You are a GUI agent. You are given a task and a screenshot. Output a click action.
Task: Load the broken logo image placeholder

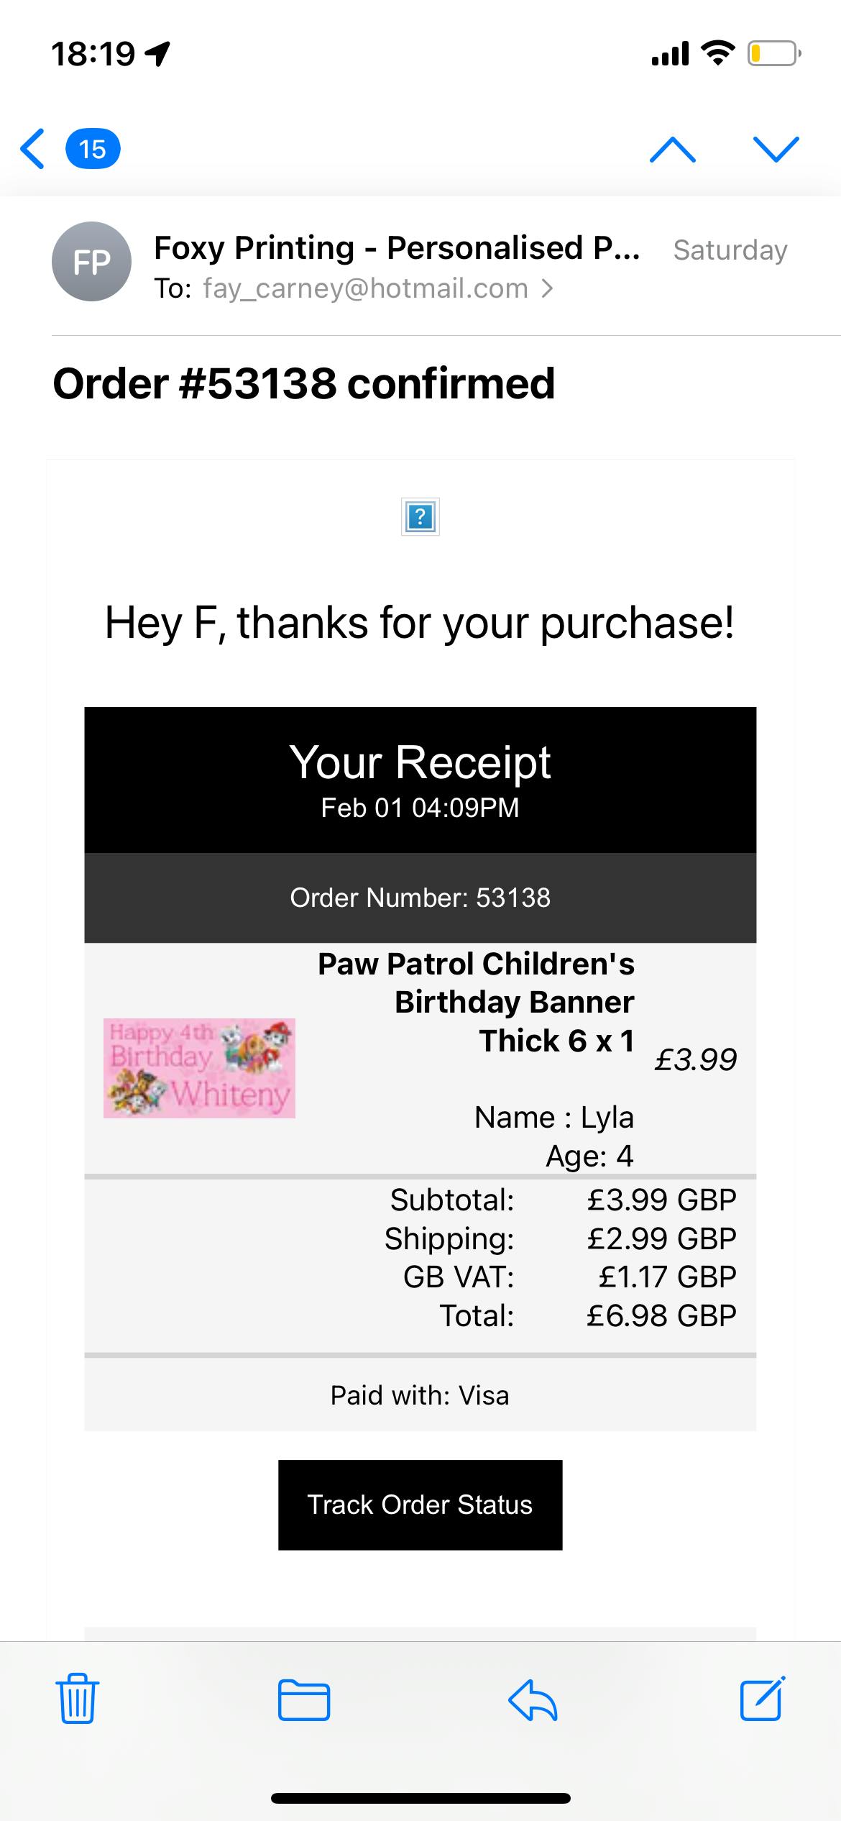(x=420, y=516)
